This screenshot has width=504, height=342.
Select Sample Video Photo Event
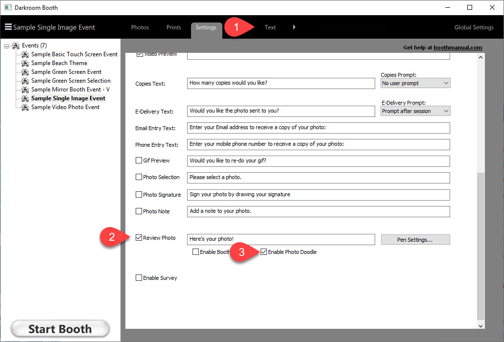(x=65, y=107)
